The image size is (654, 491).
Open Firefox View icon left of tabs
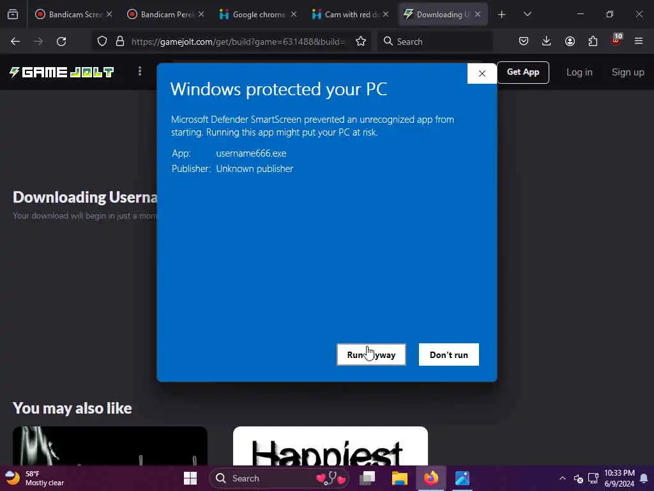pyautogui.click(x=13, y=15)
